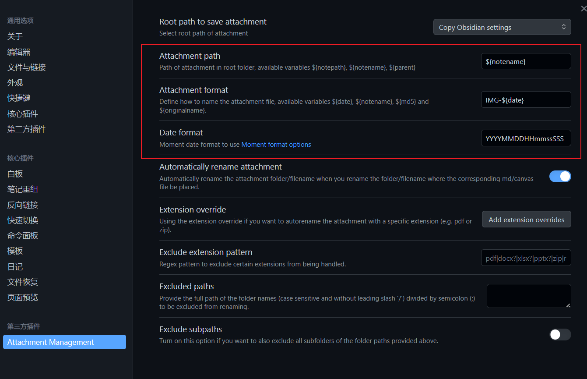Open the 关于 settings tab
The width and height of the screenshot is (587, 379).
coord(15,36)
